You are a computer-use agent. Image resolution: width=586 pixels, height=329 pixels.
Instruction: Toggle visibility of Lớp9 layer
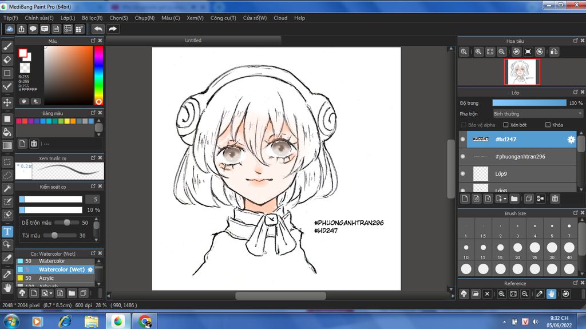pyautogui.click(x=462, y=173)
